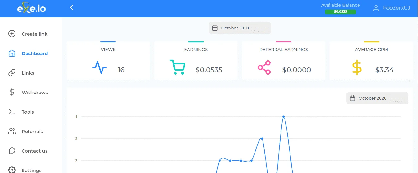418x173 pixels.
Task: Open the Tools menu item
Action: pyautogui.click(x=28, y=112)
